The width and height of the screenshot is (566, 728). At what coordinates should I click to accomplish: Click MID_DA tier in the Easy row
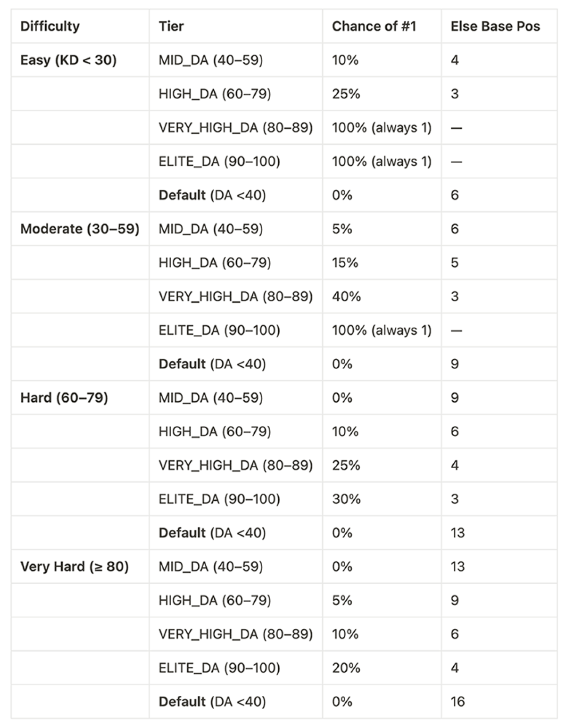211,60
